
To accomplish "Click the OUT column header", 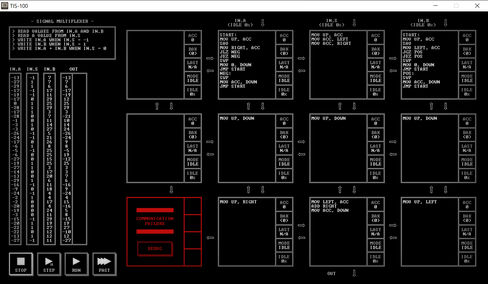I will (x=74, y=69).
